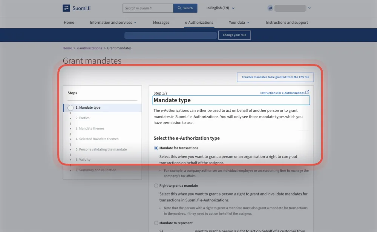This screenshot has width=377, height=232.
Task: Click the Change your role button
Action: [234, 35]
